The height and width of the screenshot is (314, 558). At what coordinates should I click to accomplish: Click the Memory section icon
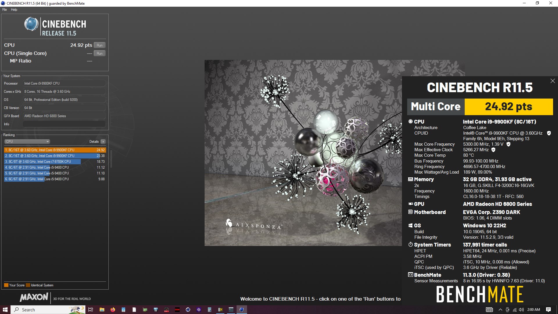point(410,179)
